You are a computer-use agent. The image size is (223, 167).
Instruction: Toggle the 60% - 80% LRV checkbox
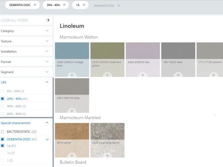[x=2, y=114]
